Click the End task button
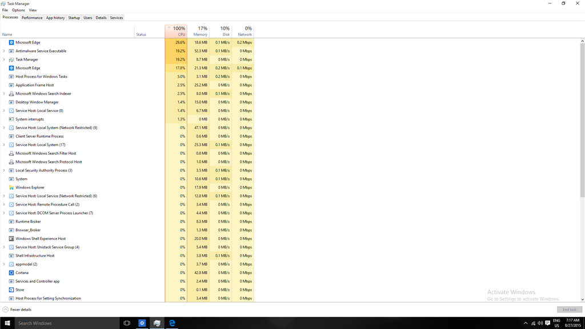The image size is (585, 329). click(570, 309)
